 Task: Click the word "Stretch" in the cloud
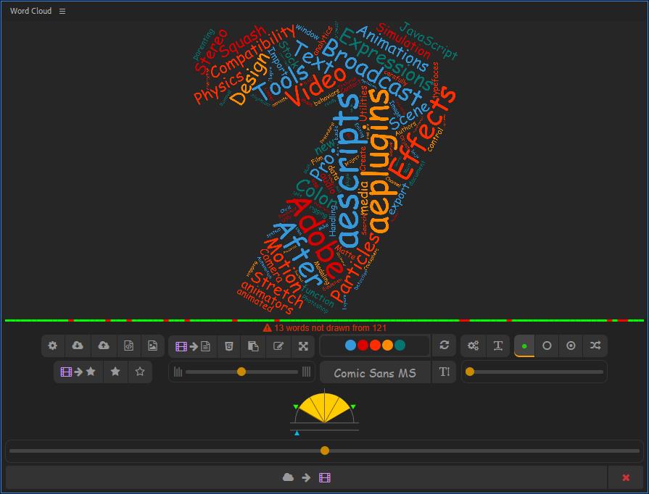278,289
